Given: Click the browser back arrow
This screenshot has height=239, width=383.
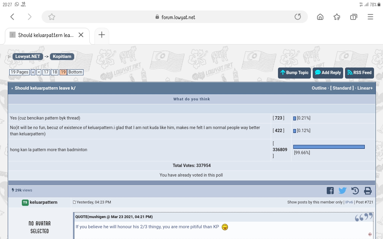Looking at the screenshot, I should tap(12, 17).
